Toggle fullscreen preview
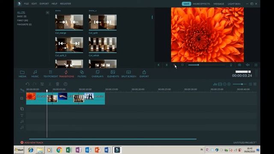 tap(256, 65)
